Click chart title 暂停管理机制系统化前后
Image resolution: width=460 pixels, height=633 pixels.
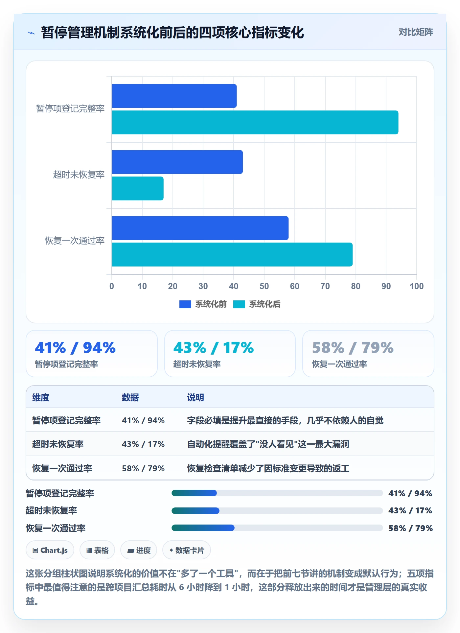(172, 33)
